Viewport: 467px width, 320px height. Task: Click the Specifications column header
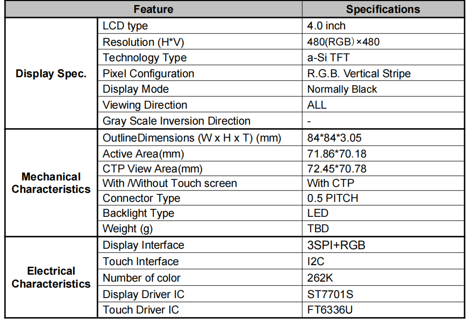pos(383,9)
